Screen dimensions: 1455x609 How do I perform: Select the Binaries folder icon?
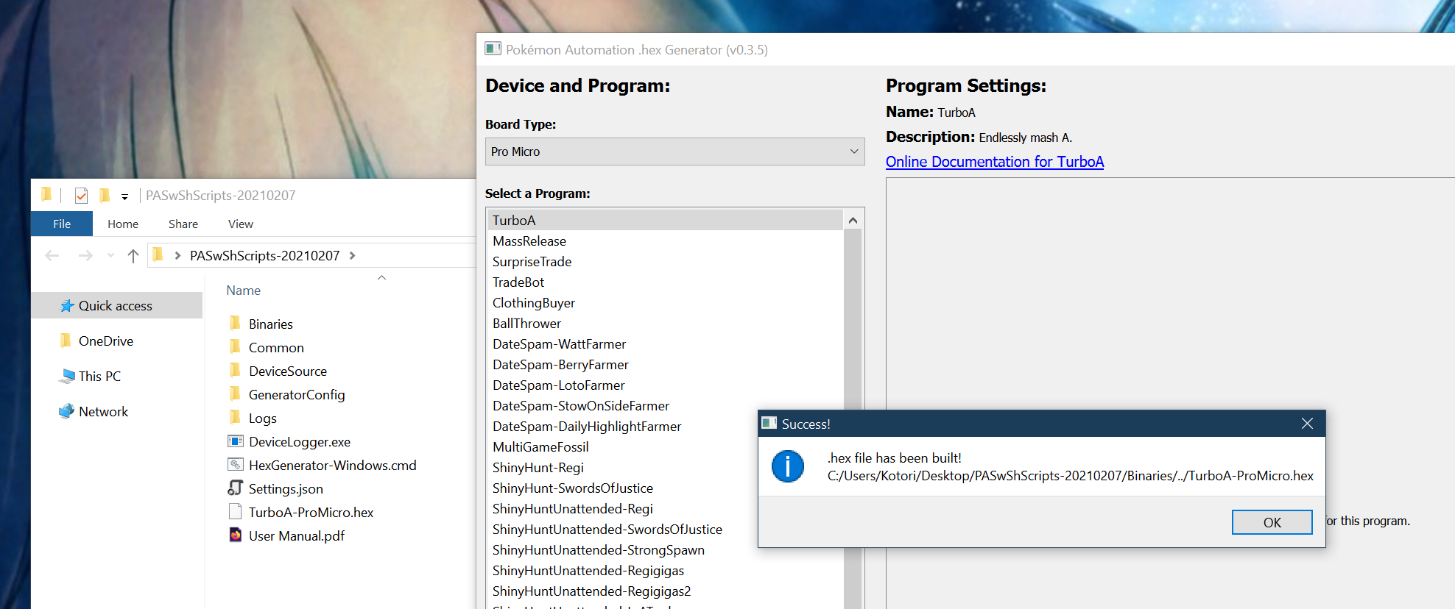click(x=235, y=324)
